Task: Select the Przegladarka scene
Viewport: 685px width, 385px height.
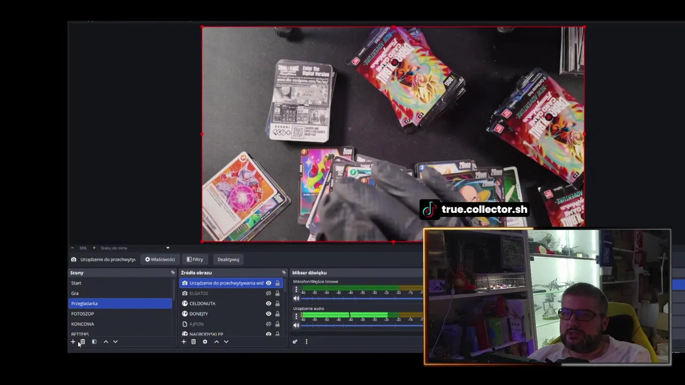Action: coord(120,303)
